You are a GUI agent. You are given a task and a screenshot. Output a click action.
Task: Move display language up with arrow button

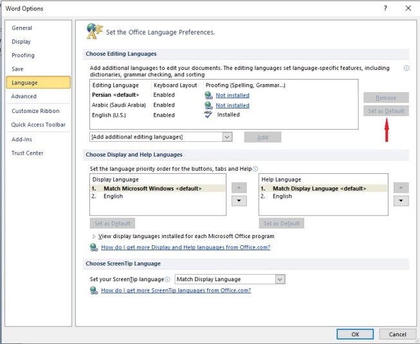coord(239,187)
